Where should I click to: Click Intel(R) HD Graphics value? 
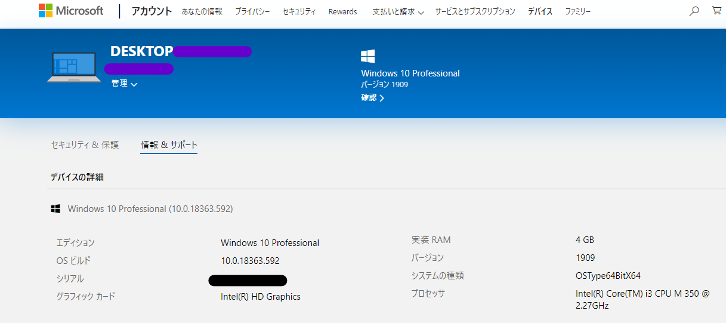coord(261,297)
